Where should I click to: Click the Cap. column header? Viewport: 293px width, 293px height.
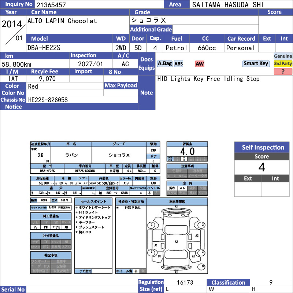[x=155, y=38]
